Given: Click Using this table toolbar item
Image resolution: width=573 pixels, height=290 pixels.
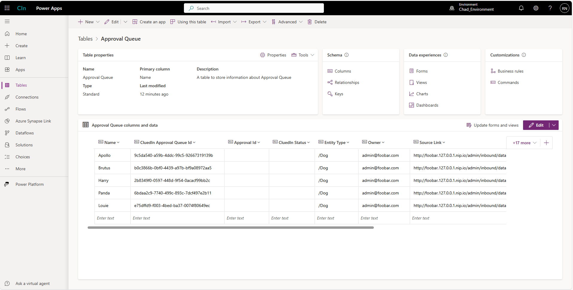Looking at the screenshot, I should [x=188, y=22].
